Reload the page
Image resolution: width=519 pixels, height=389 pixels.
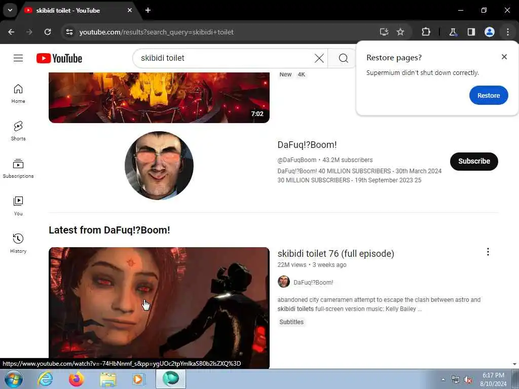[x=48, y=32]
